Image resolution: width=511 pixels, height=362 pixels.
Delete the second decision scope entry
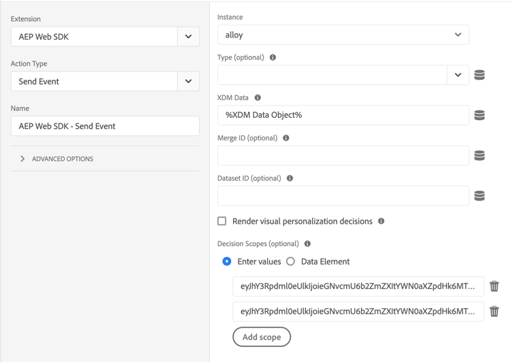click(x=494, y=312)
